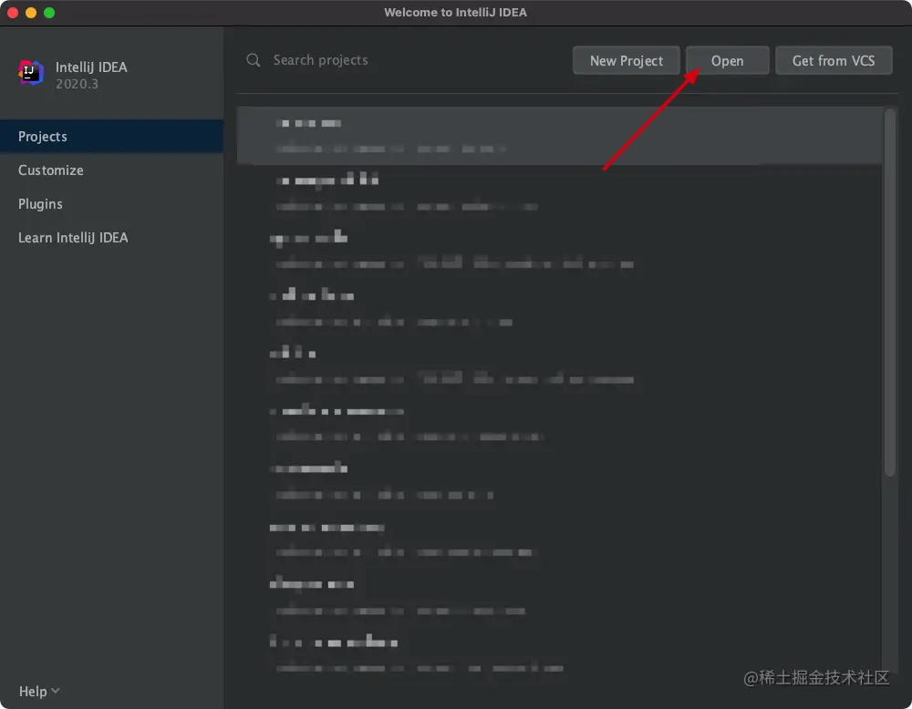Click the projects list scrollbar
This screenshot has height=709, width=912.
(x=890, y=293)
